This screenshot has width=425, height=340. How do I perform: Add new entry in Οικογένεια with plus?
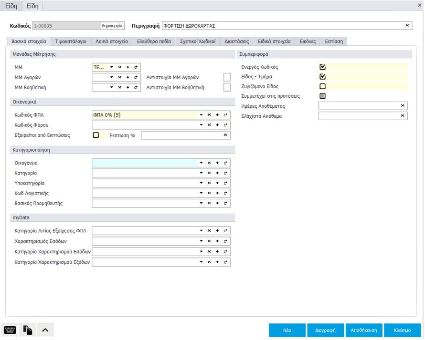(x=217, y=163)
